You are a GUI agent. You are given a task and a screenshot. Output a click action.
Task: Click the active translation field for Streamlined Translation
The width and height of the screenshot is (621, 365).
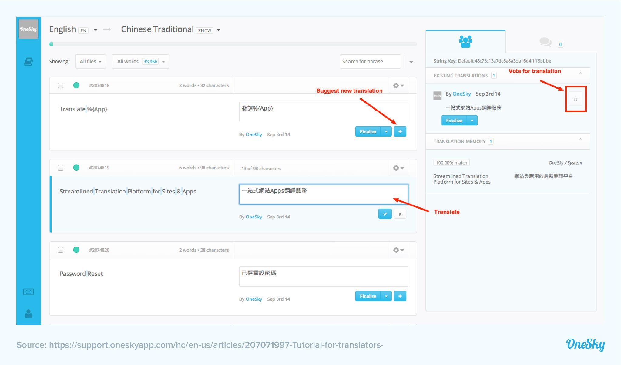(x=324, y=194)
